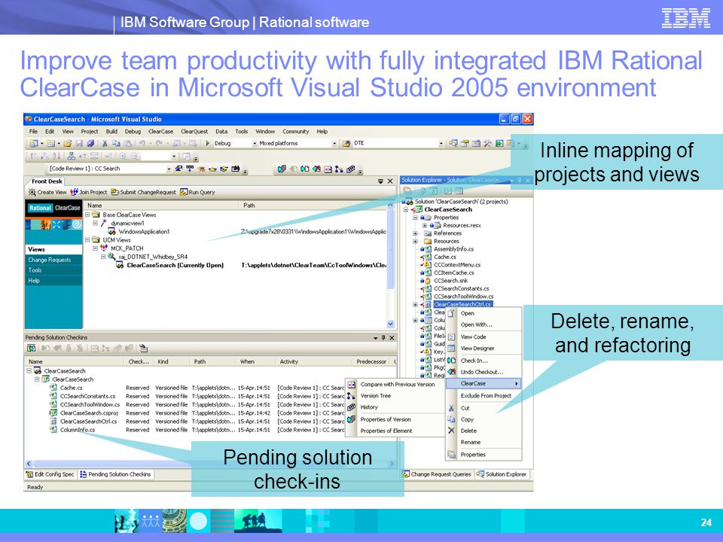Open the ClearQuest menu

pyautogui.click(x=194, y=131)
